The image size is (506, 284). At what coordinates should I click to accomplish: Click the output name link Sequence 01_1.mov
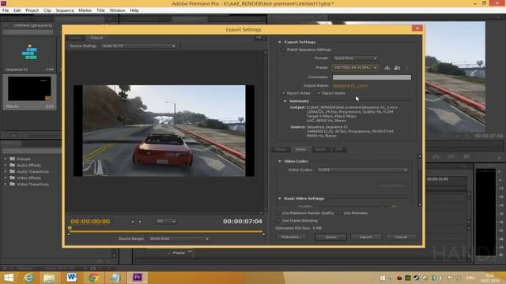(x=350, y=86)
